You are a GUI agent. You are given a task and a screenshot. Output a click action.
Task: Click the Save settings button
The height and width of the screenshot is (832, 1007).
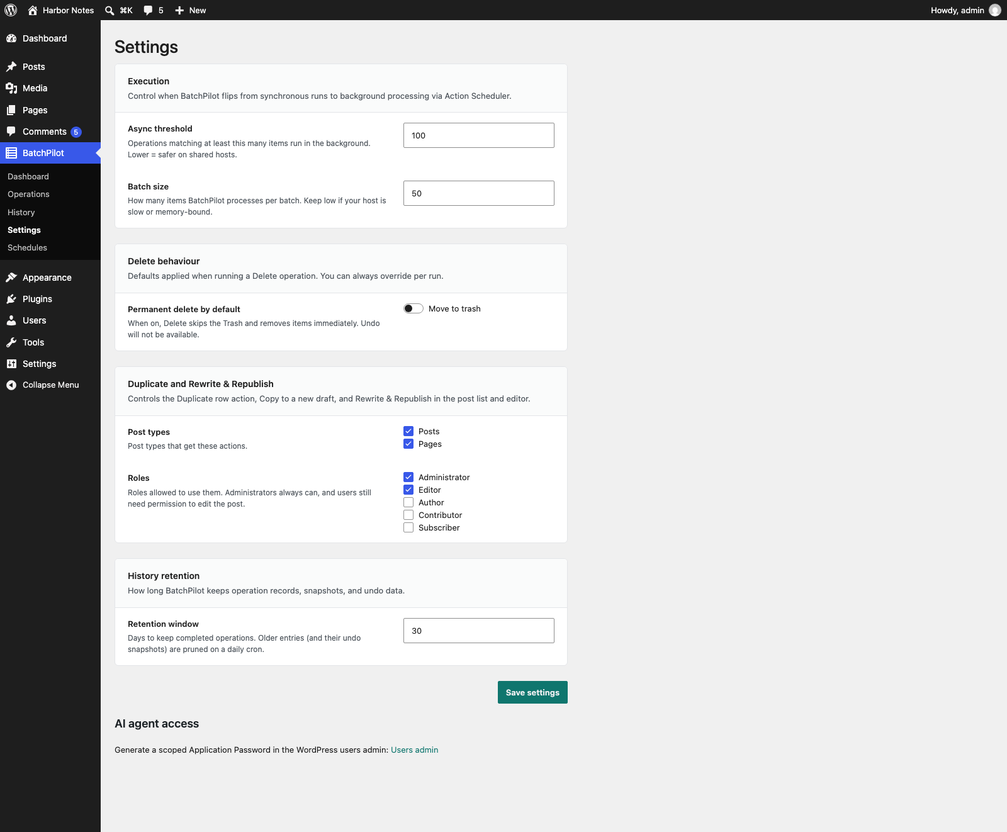(x=532, y=692)
